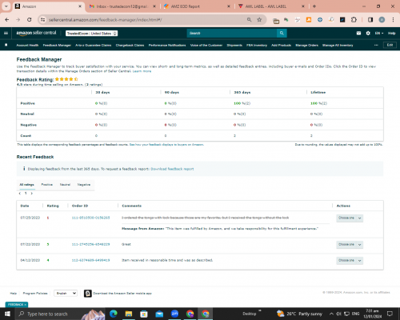The image size is (400, 320).
Task: Open the Choose one dropdown for 04/11/2023 feedback
Action: pyautogui.click(x=350, y=260)
